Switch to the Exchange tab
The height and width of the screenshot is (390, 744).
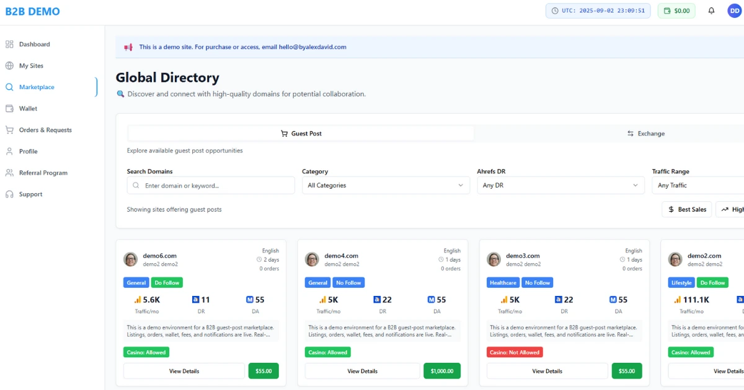(645, 134)
